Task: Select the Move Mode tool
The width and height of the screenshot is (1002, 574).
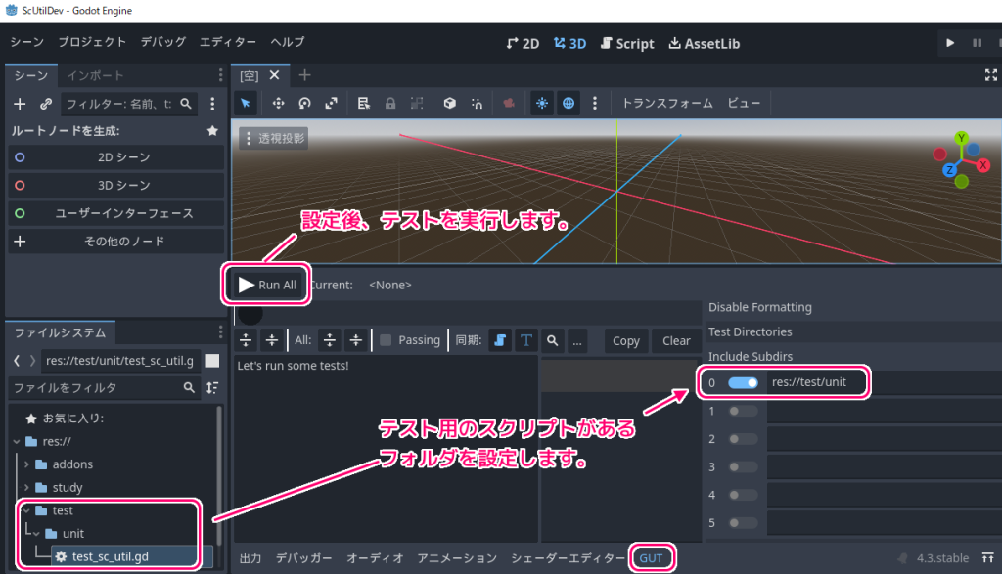Action: [278, 103]
